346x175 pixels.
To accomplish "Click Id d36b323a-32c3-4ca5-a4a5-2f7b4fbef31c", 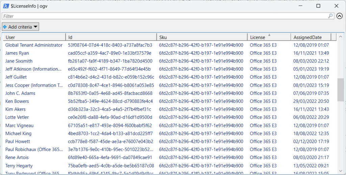I will point(109,109).
